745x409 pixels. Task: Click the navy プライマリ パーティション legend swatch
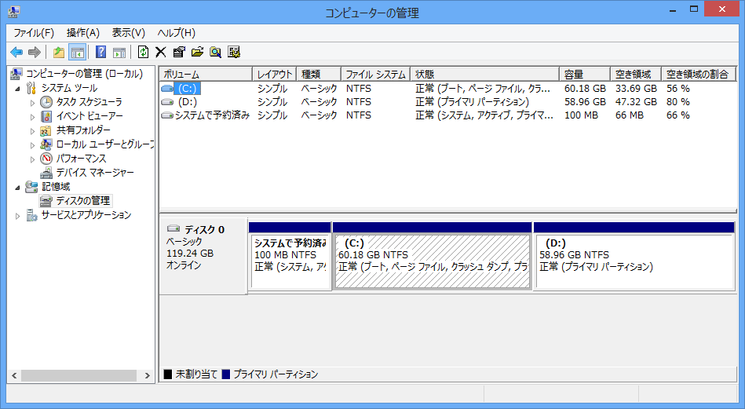tap(225, 374)
